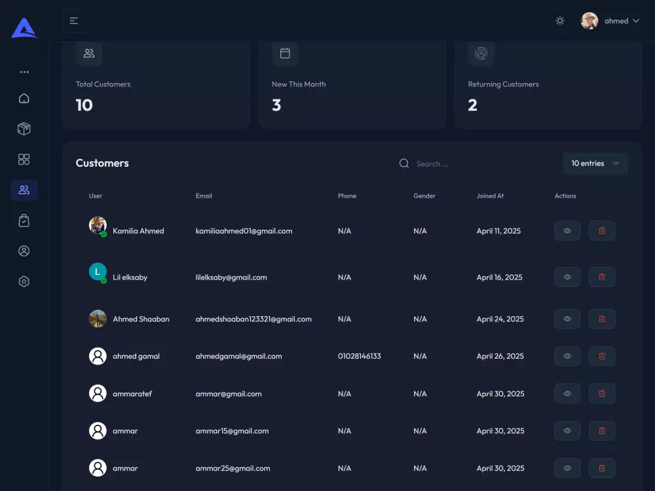
Task: View Kamilia Ahmed's details eye button
Action: (x=567, y=230)
